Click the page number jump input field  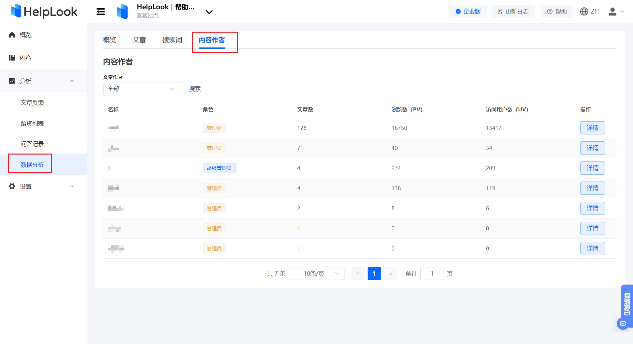click(x=432, y=274)
